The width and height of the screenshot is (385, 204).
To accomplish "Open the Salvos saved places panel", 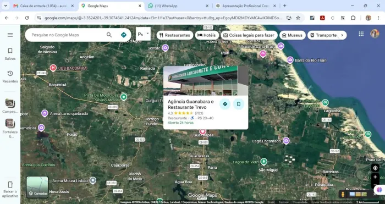I will tap(10, 54).
